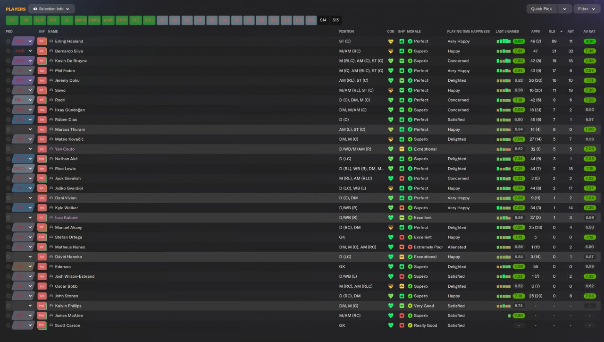
Task: Select the S15 substitute tab
Action: 335,20
